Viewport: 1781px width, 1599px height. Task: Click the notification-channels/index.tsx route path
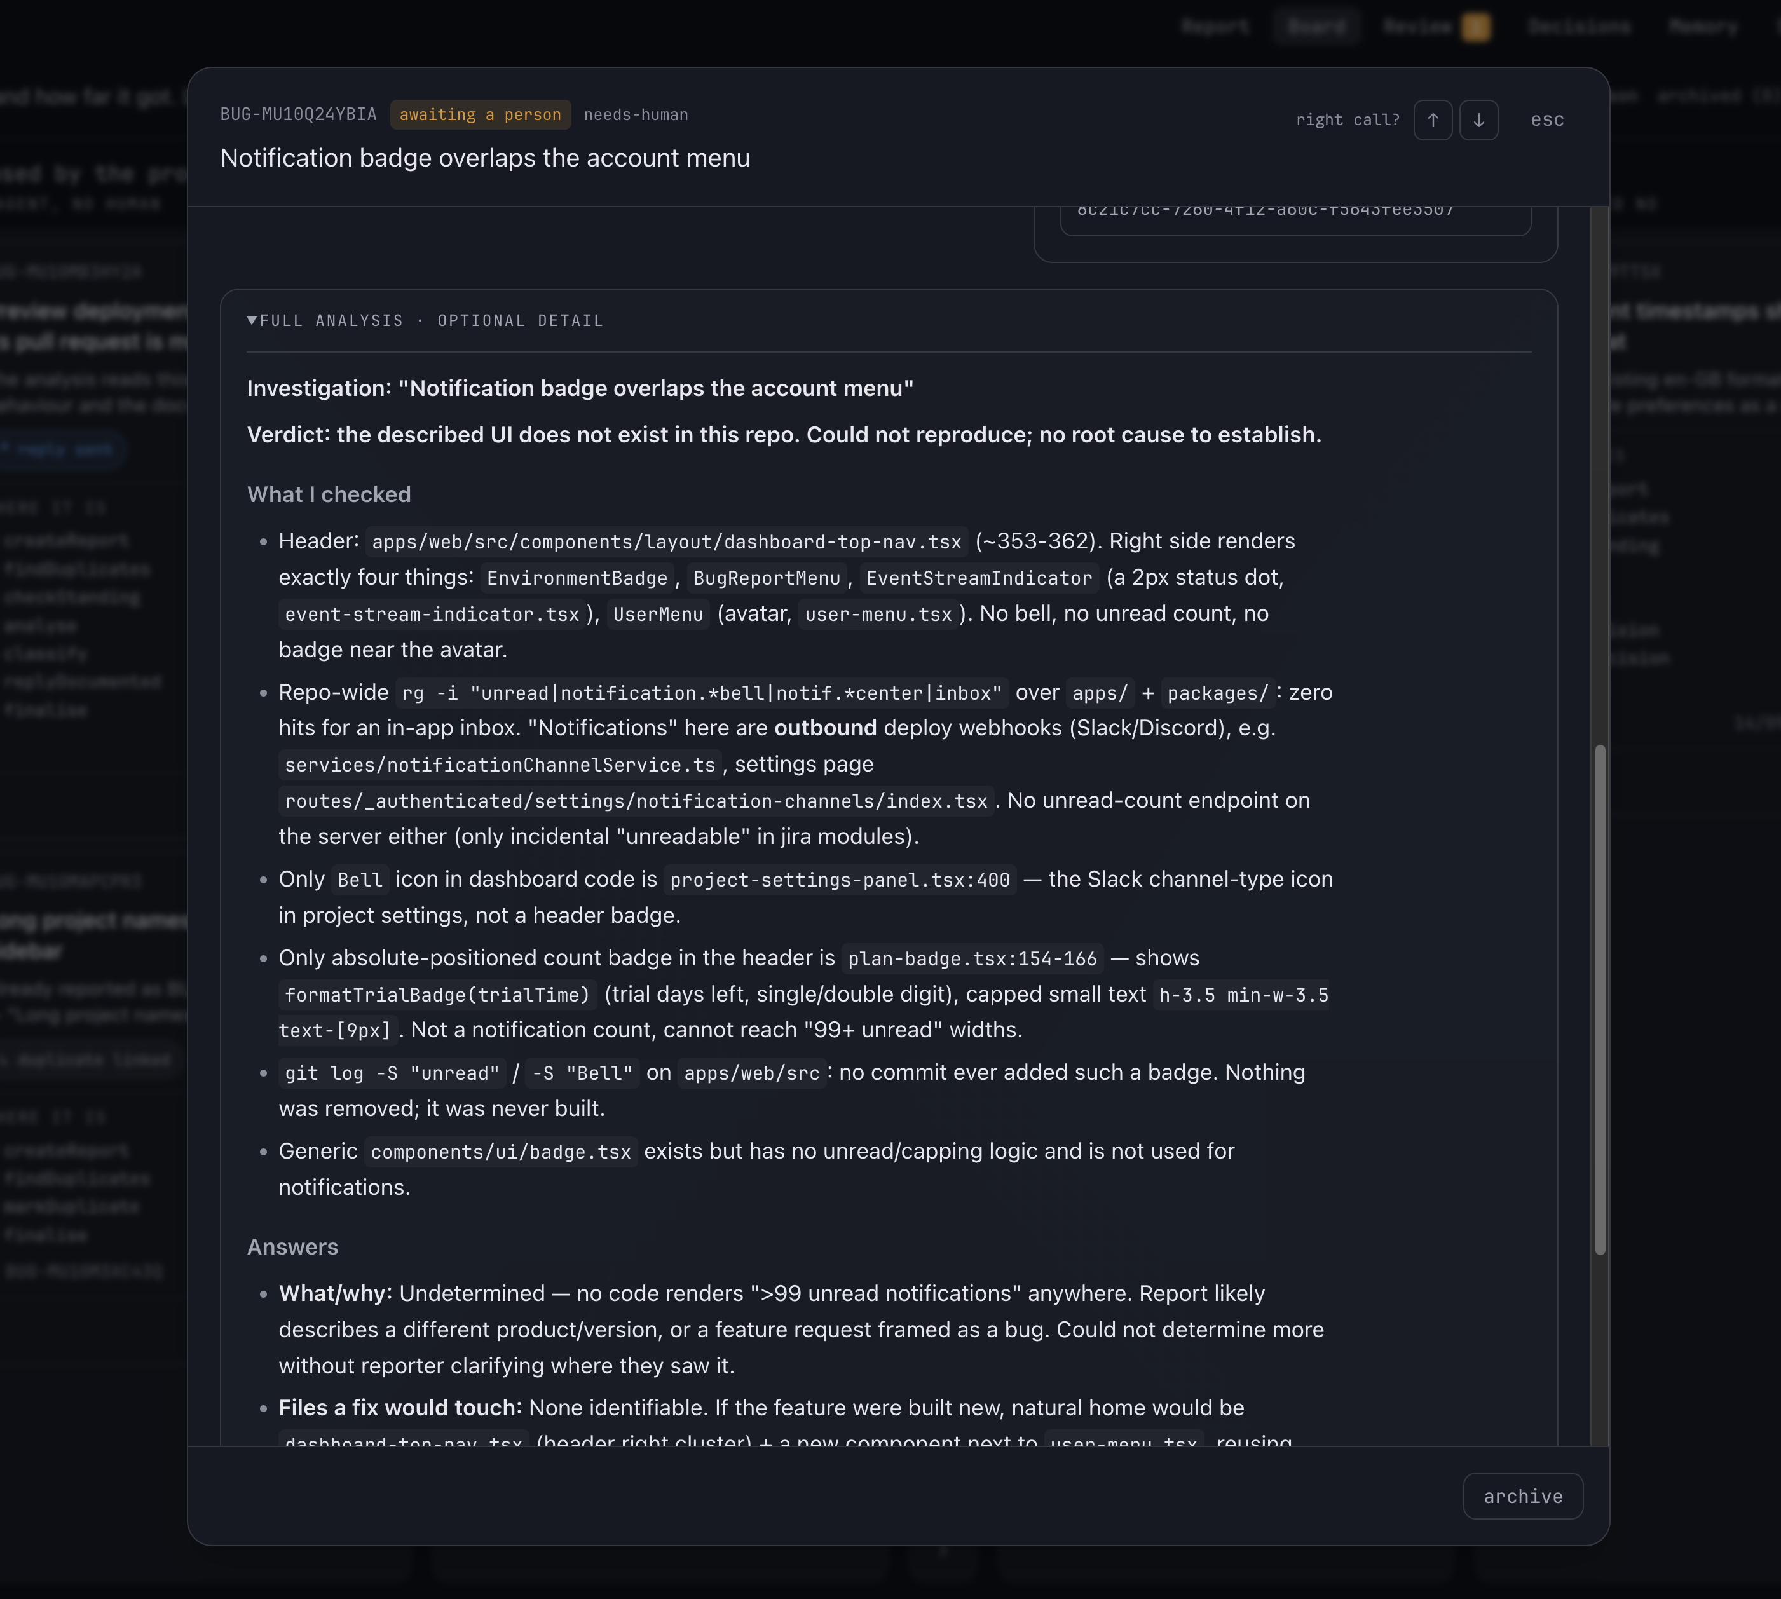636,801
